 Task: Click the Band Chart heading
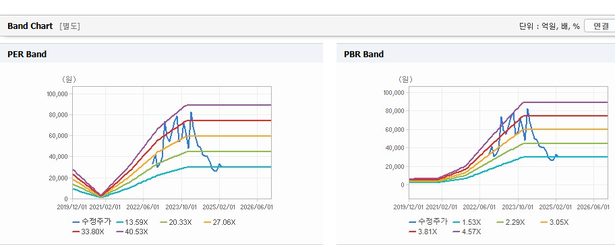tap(30, 26)
